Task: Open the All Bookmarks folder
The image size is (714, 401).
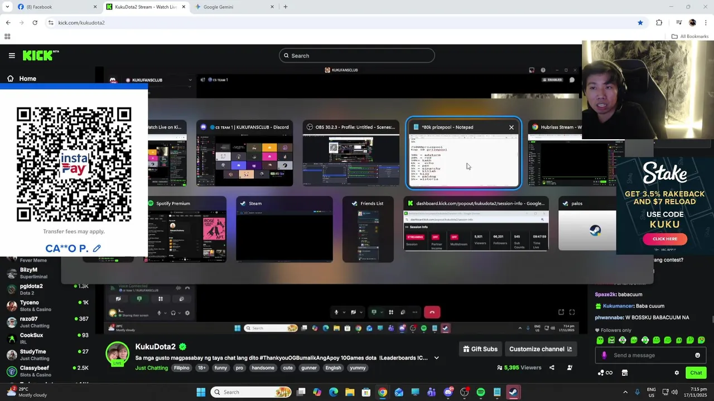Action: tap(690, 37)
